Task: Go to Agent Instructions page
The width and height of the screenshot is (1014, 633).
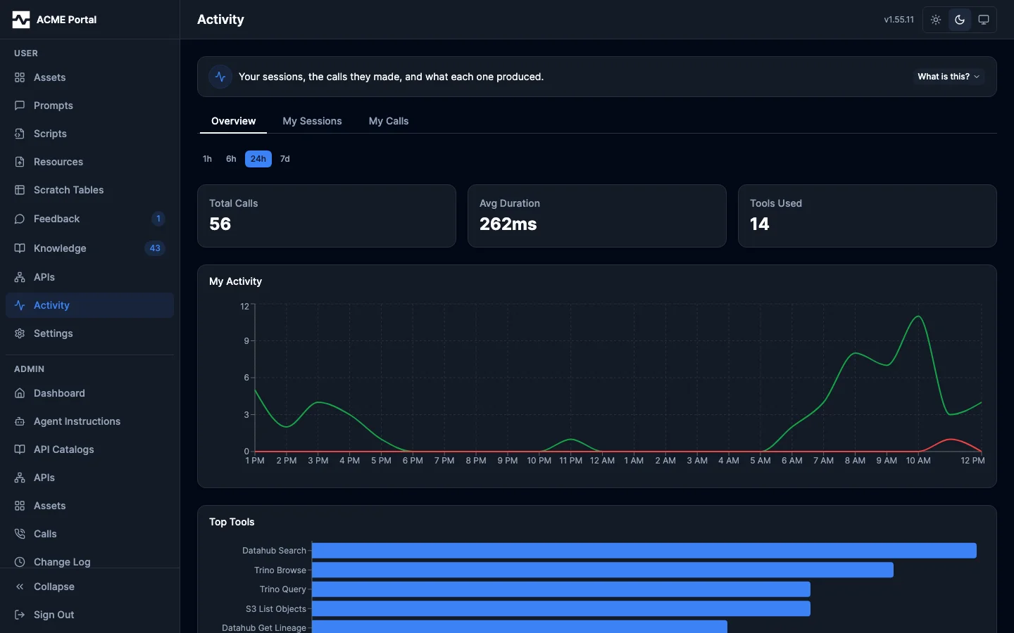Action: [x=89, y=421]
